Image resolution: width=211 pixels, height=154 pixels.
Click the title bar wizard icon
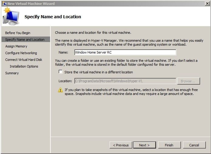tap(5, 4)
